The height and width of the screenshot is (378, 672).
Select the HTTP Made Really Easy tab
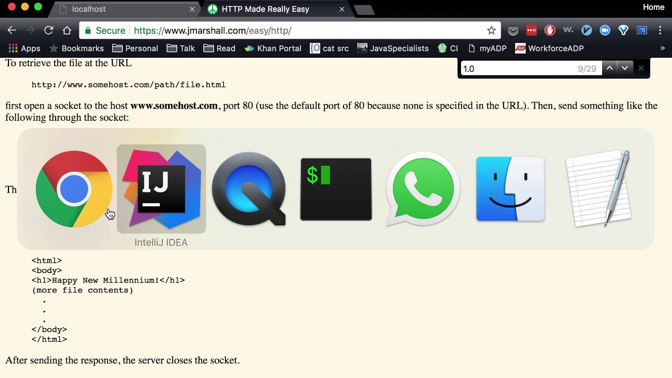(276, 9)
